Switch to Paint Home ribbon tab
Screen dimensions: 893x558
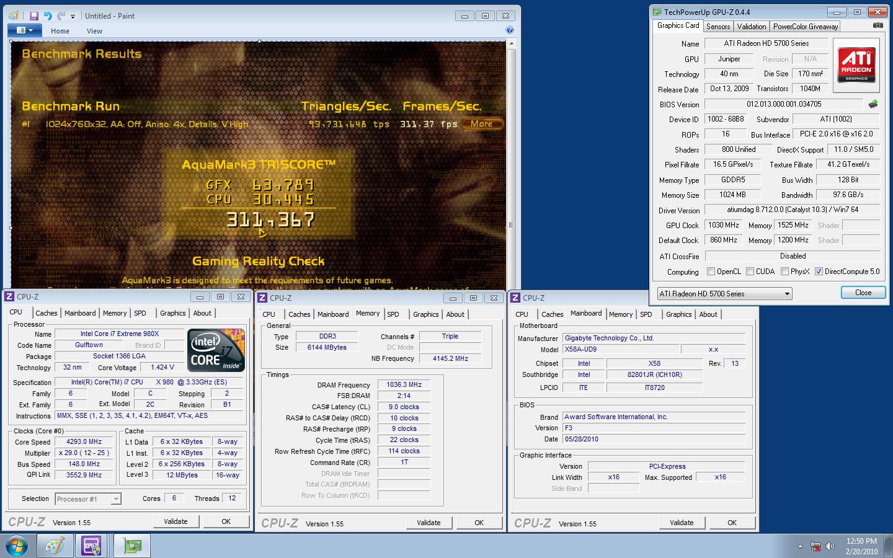(60, 31)
